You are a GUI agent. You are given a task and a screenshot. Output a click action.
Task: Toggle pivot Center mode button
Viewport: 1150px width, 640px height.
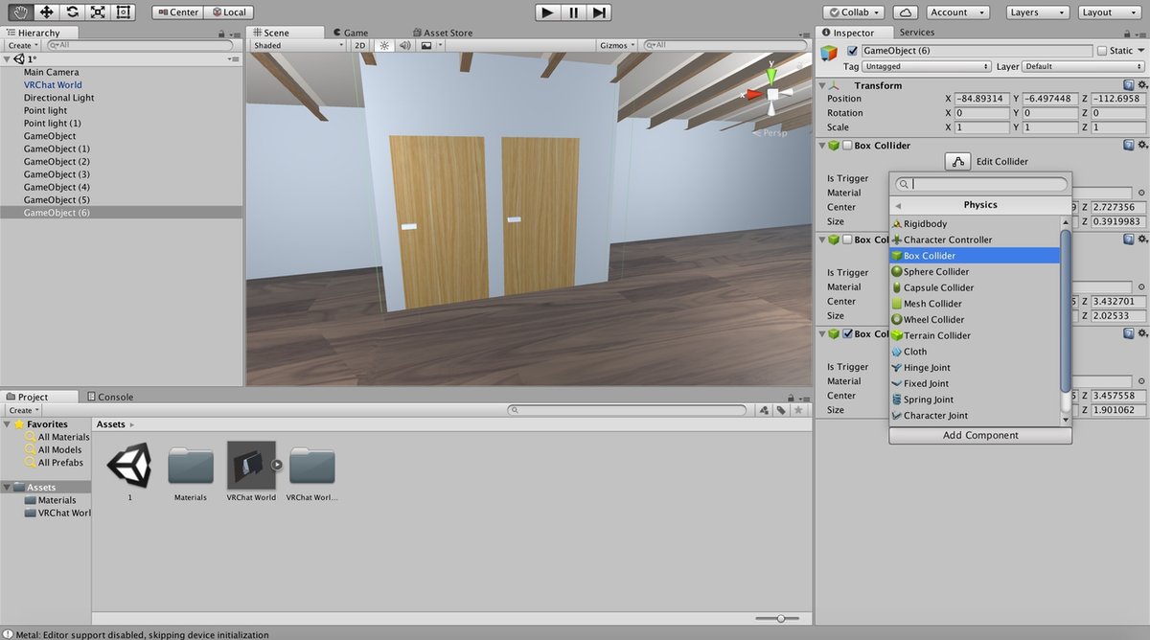tap(176, 12)
